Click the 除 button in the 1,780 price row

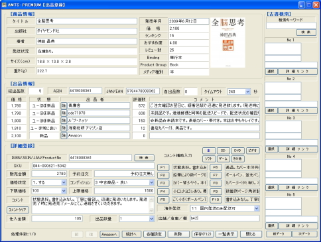(x=64, y=105)
